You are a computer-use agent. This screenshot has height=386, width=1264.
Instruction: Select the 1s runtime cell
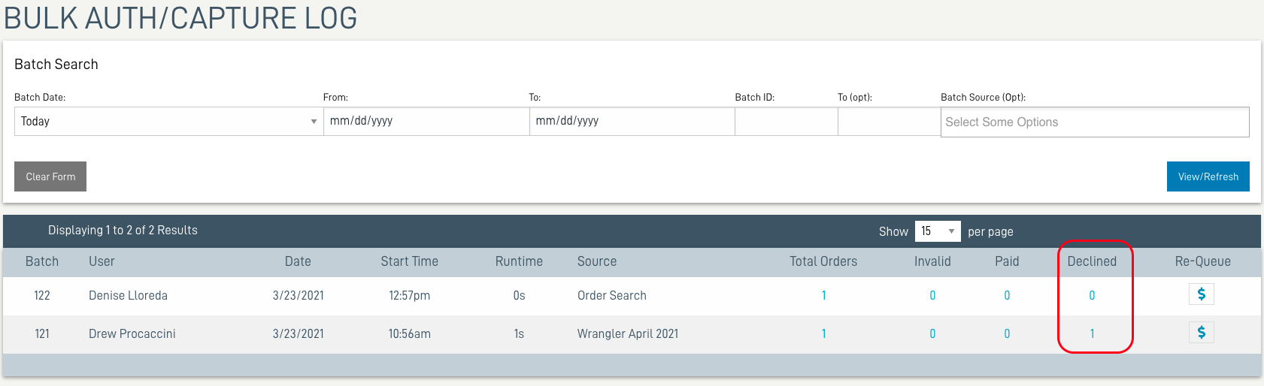pos(519,334)
